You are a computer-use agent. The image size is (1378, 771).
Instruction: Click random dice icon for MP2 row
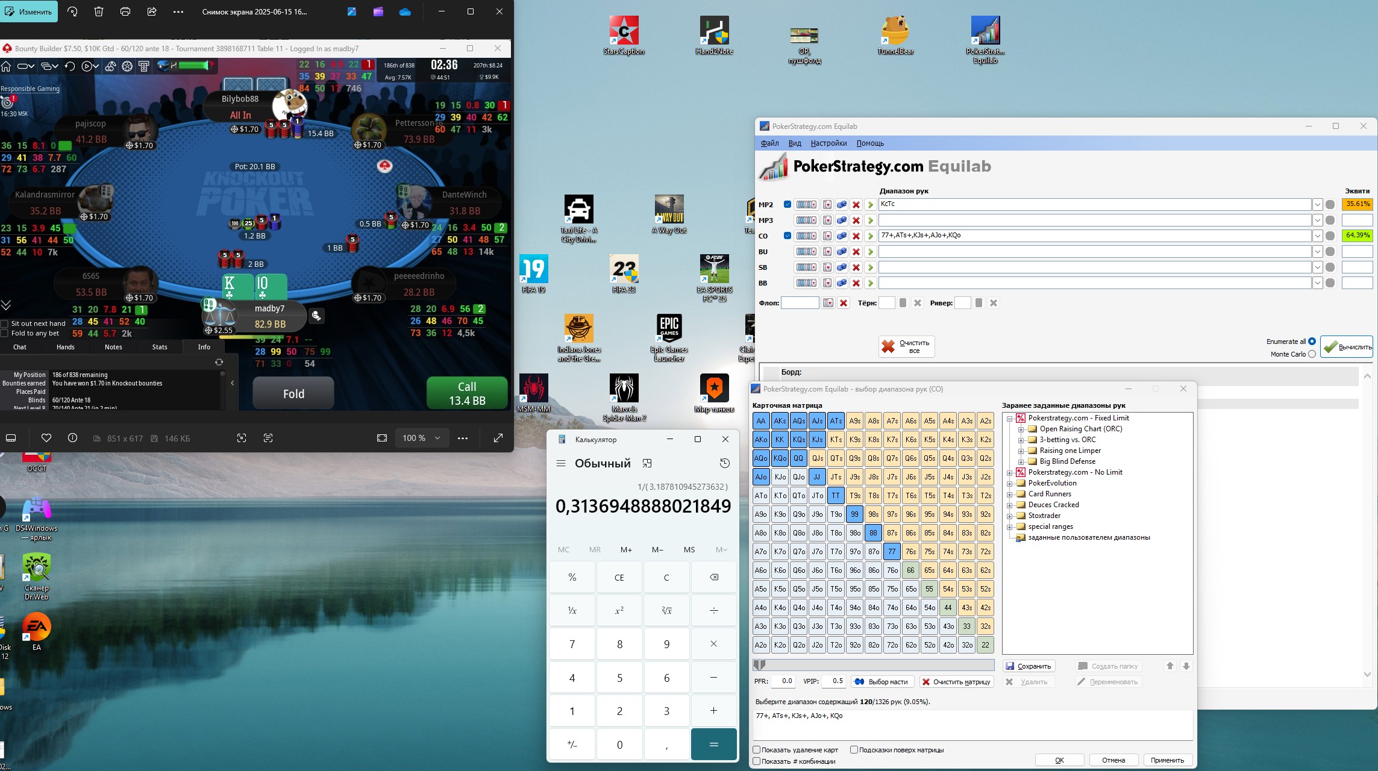pos(842,205)
